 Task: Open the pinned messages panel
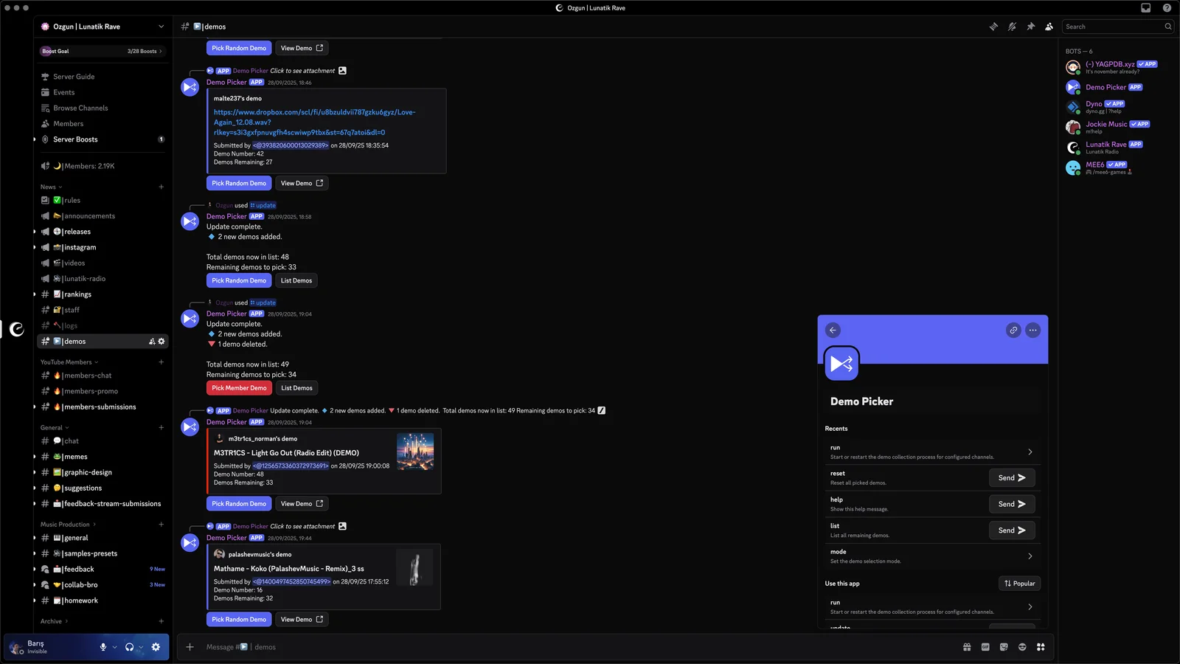(1030, 27)
